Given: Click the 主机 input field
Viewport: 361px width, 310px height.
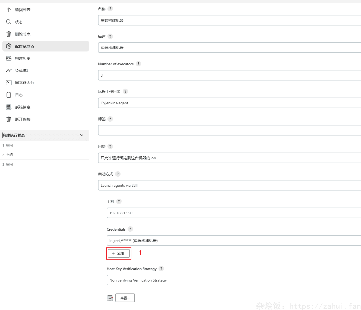Looking at the screenshot, I should [233, 213].
